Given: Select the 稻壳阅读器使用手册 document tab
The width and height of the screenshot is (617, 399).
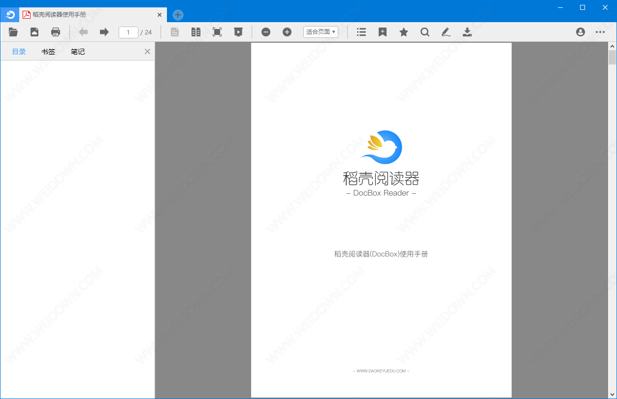Looking at the screenshot, I should click(x=93, y=15).
